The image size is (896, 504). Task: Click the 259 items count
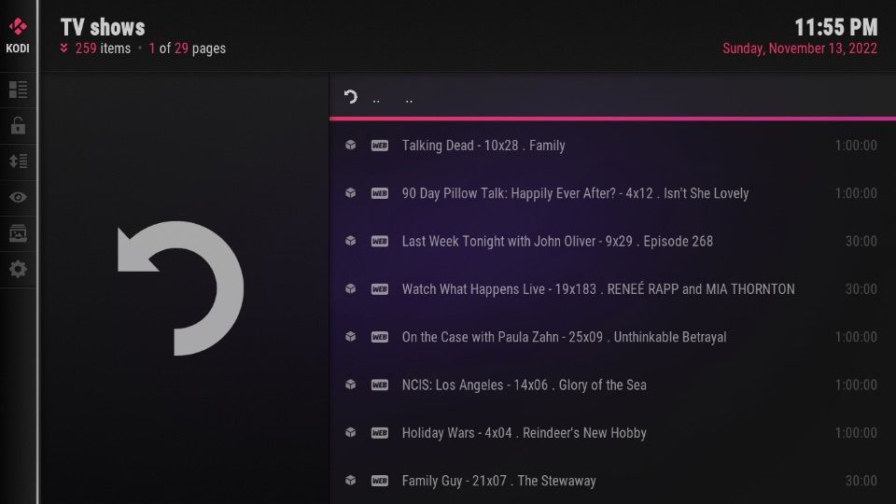point(103,49)
